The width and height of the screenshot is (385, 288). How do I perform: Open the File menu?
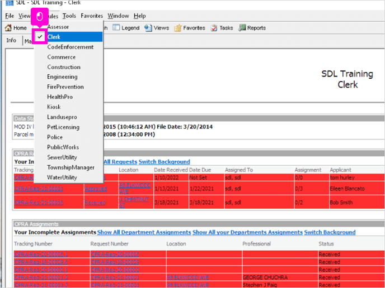(x=10, y=16)
